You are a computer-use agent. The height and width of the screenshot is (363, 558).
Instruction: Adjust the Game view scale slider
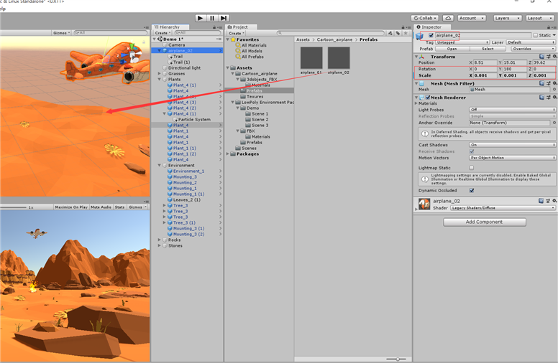coord(14,207)
